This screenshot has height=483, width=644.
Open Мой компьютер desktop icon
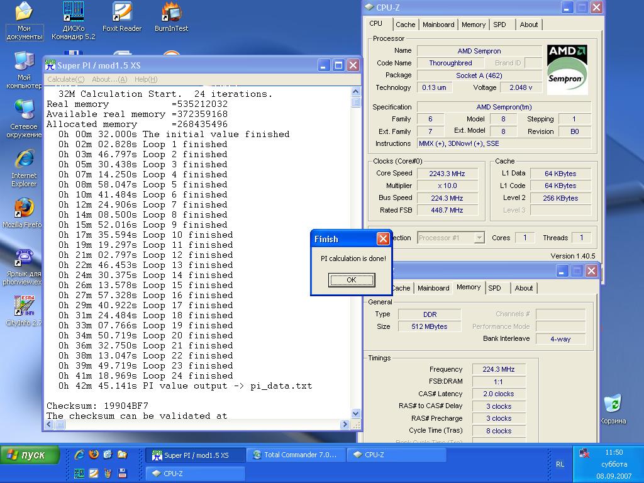pos(24,70)
